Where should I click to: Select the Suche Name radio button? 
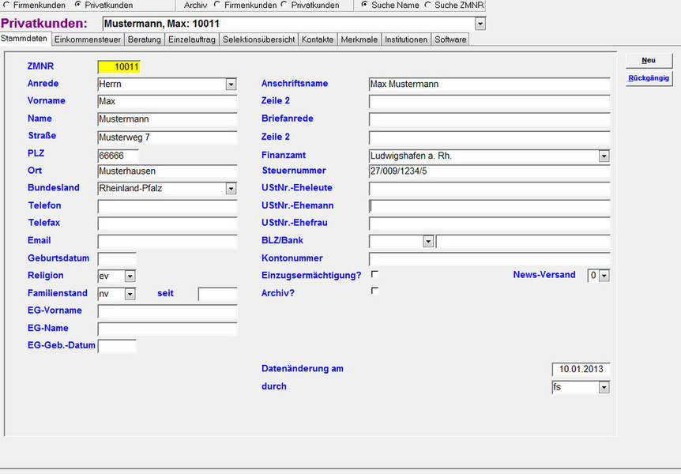(365, 5)
